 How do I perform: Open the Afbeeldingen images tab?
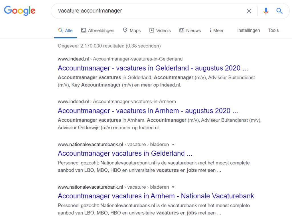tap(98, 30)
